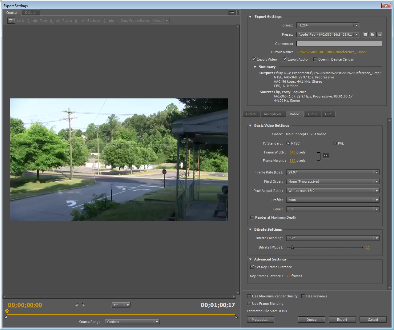This screenshot has height=330, width=394.
Task: Click the Comments input field
Action: pyautogui.click(x=339, y=44)
